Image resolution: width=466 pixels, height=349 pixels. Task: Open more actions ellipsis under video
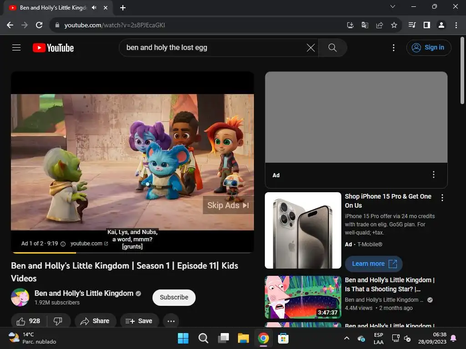171,321
